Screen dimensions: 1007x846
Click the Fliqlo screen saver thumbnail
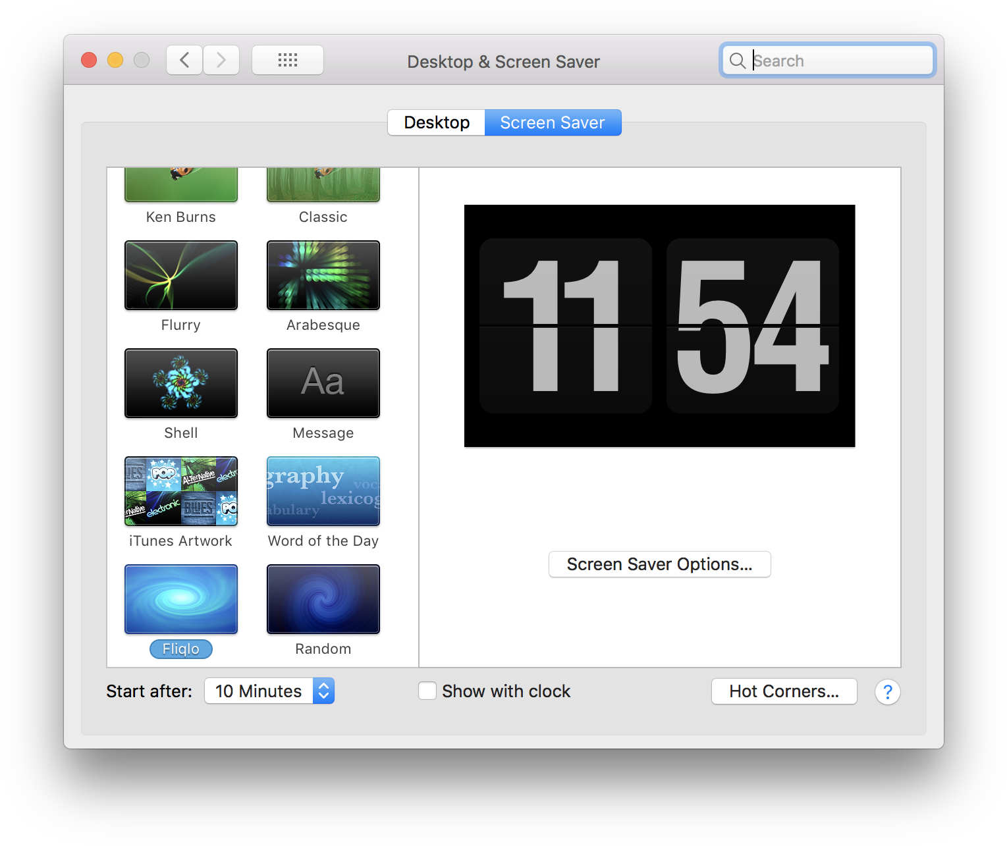pos(181,599)
